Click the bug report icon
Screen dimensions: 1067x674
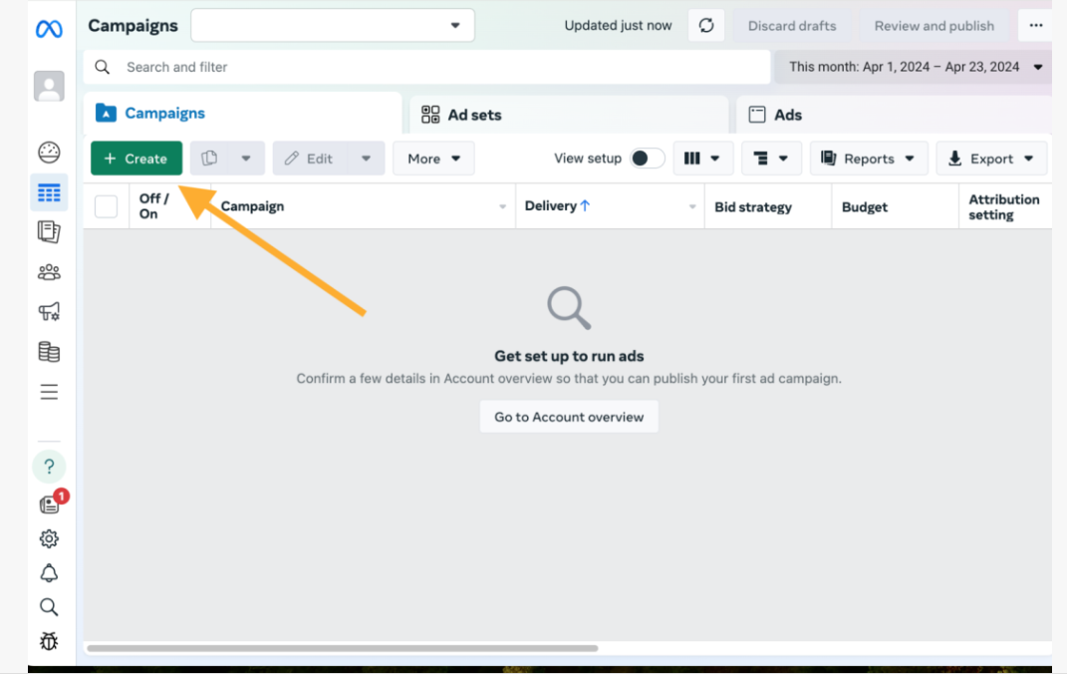[49, 641]
